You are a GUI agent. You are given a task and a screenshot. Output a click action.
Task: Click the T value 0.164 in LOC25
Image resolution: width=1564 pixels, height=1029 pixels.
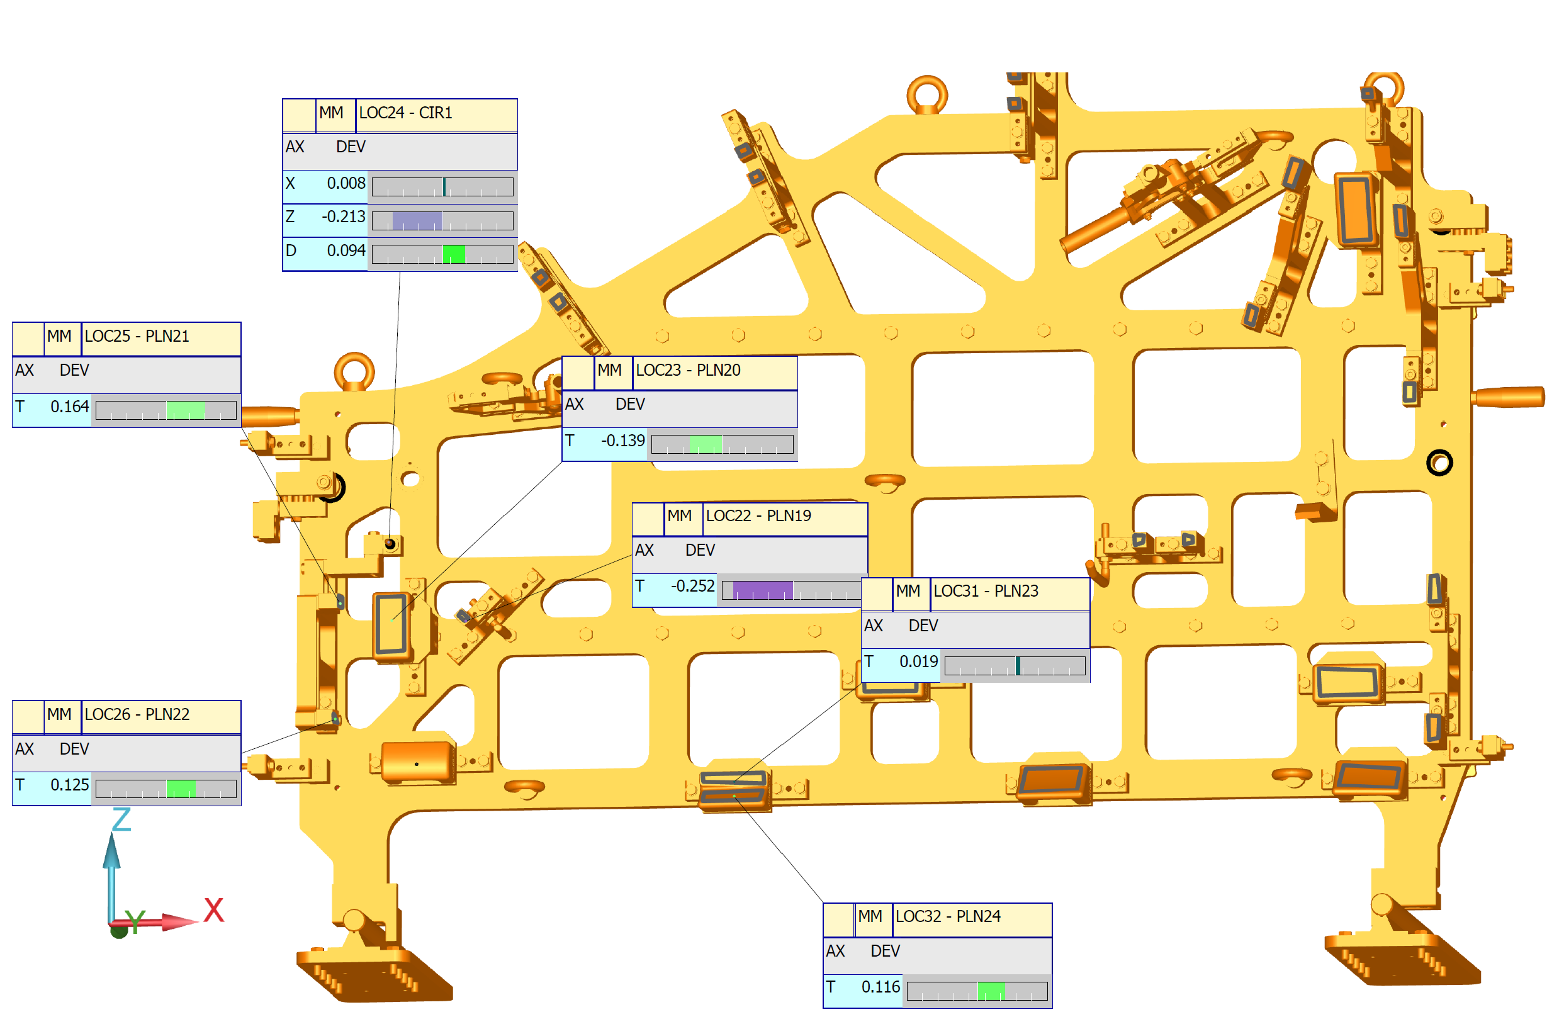point(70,407)
